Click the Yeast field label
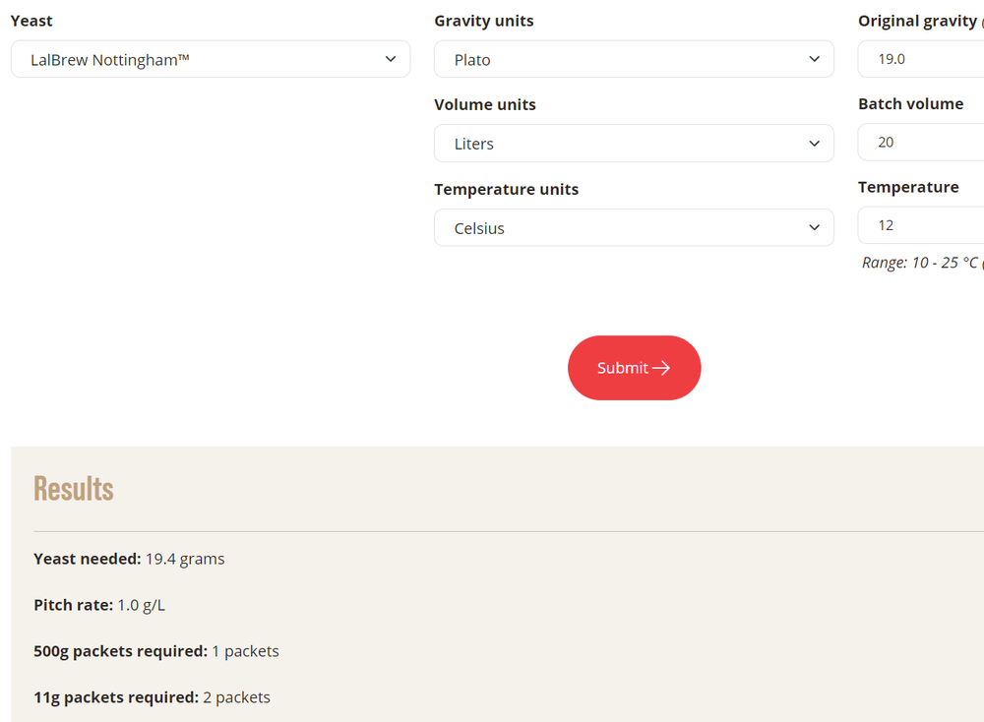 point(31,21)
